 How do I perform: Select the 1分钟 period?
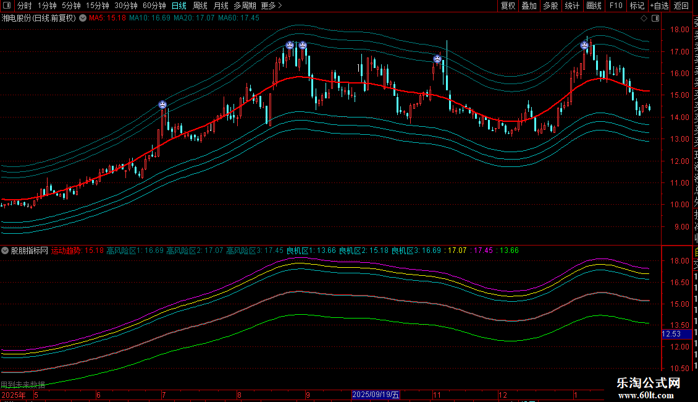click(47, 6)
